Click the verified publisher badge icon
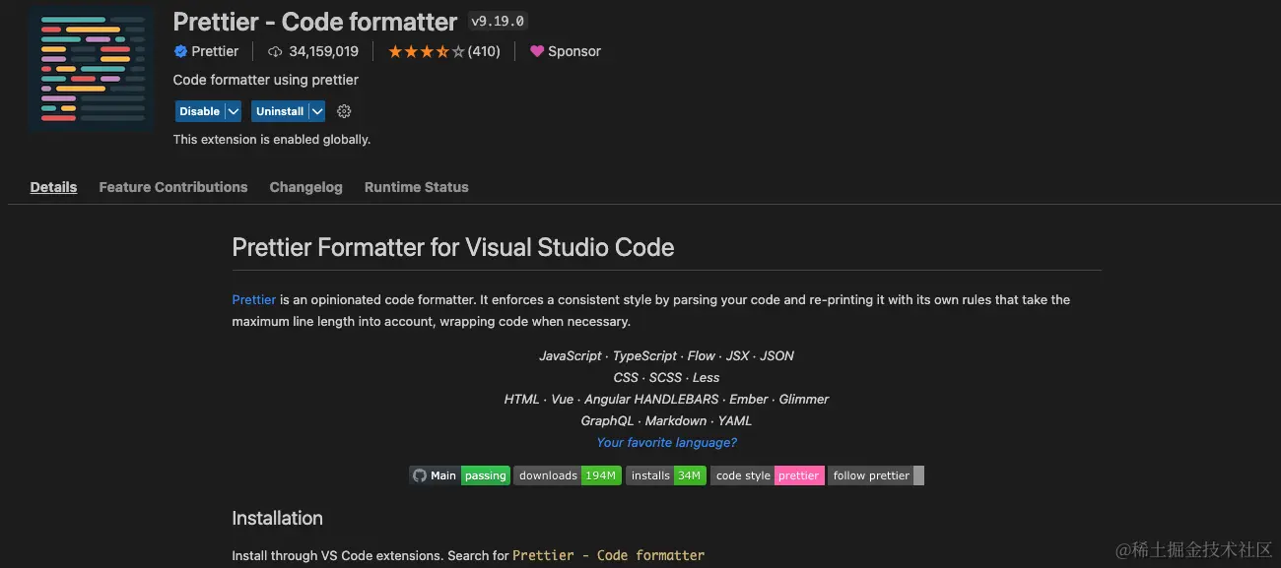Viewport: 1281px width, 568px height. (180, 51)
